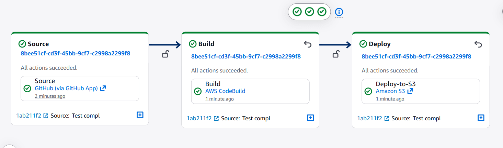The width and height of the screenshot is (503, 148).
Task: Expand Build stage details plus icon
Action: pyautogui.click(x=310, y=118)
